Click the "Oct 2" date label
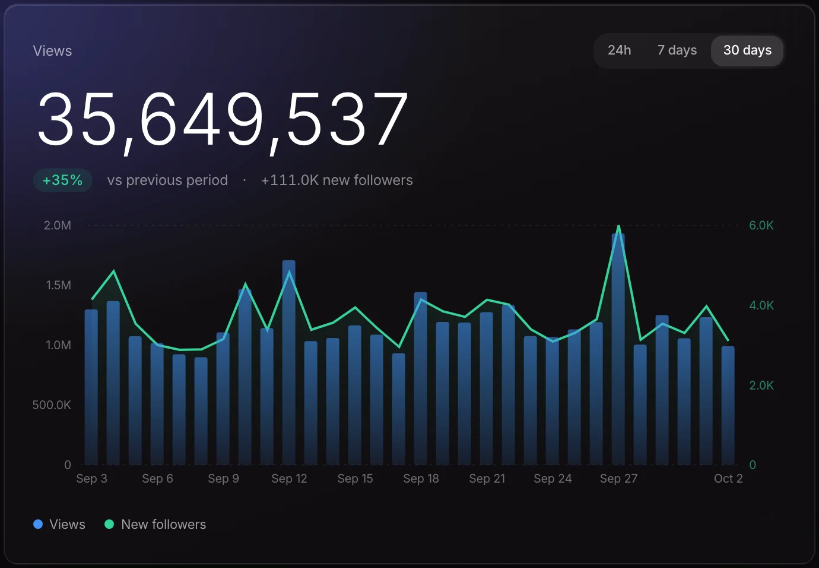 [728, 478]
